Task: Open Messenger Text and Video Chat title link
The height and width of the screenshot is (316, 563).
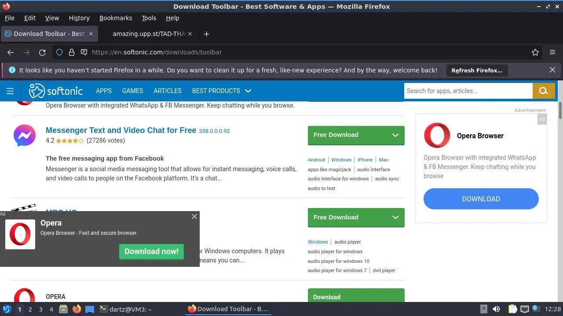Action: 121,130
